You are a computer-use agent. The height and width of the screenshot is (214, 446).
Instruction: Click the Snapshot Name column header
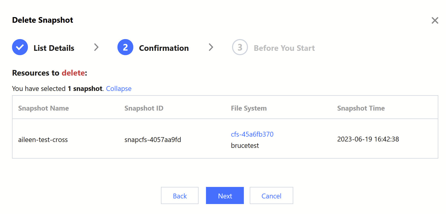[x=43, y=108]
